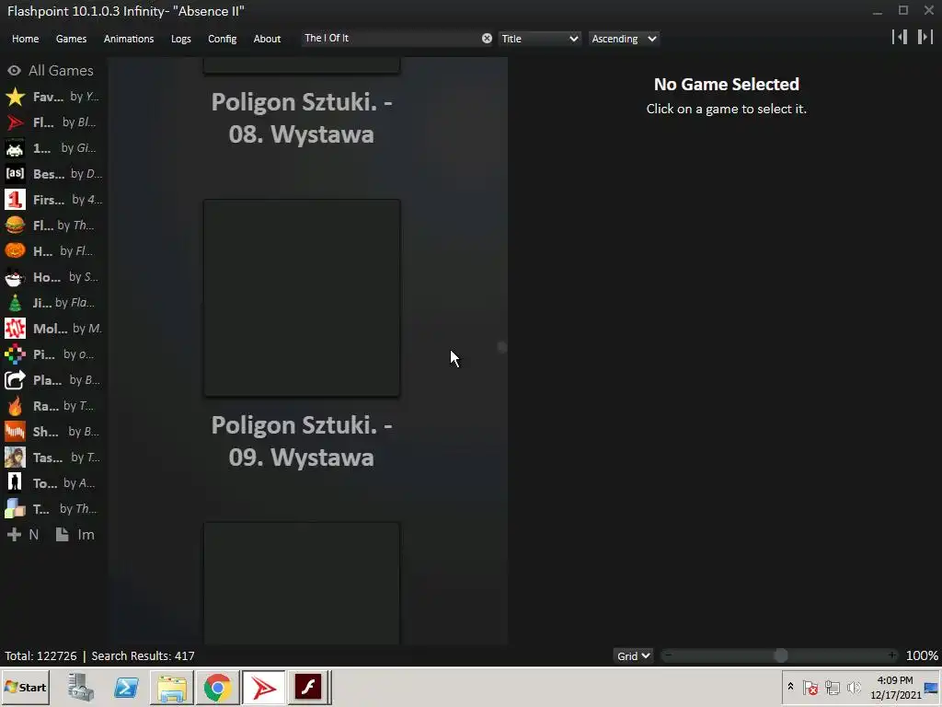Open Chrome from taskbar
Image resolution: width=942 pixels, height=707 pixels.
pos(217,687)
